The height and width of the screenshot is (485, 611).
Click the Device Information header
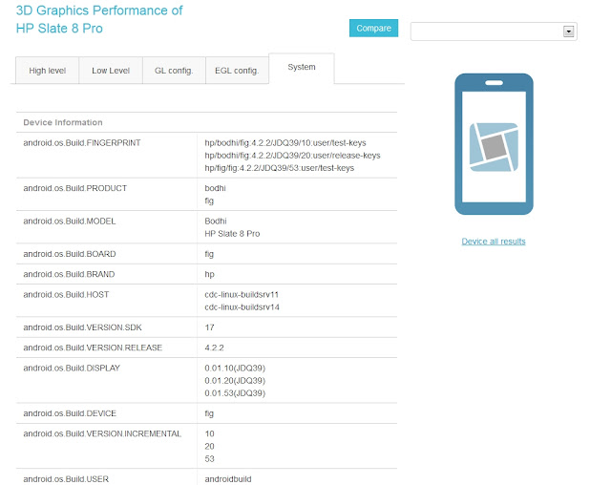click(x=63, y=122)
